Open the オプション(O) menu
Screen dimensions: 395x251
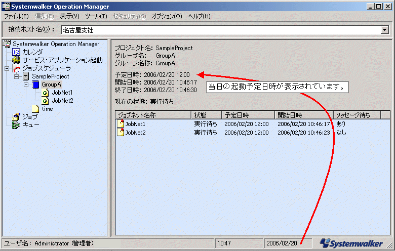[167, 16]
